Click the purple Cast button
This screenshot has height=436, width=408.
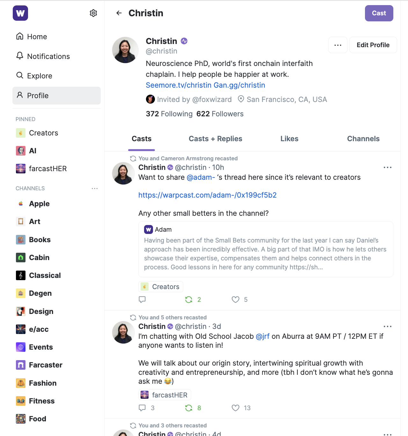[379, 13]
